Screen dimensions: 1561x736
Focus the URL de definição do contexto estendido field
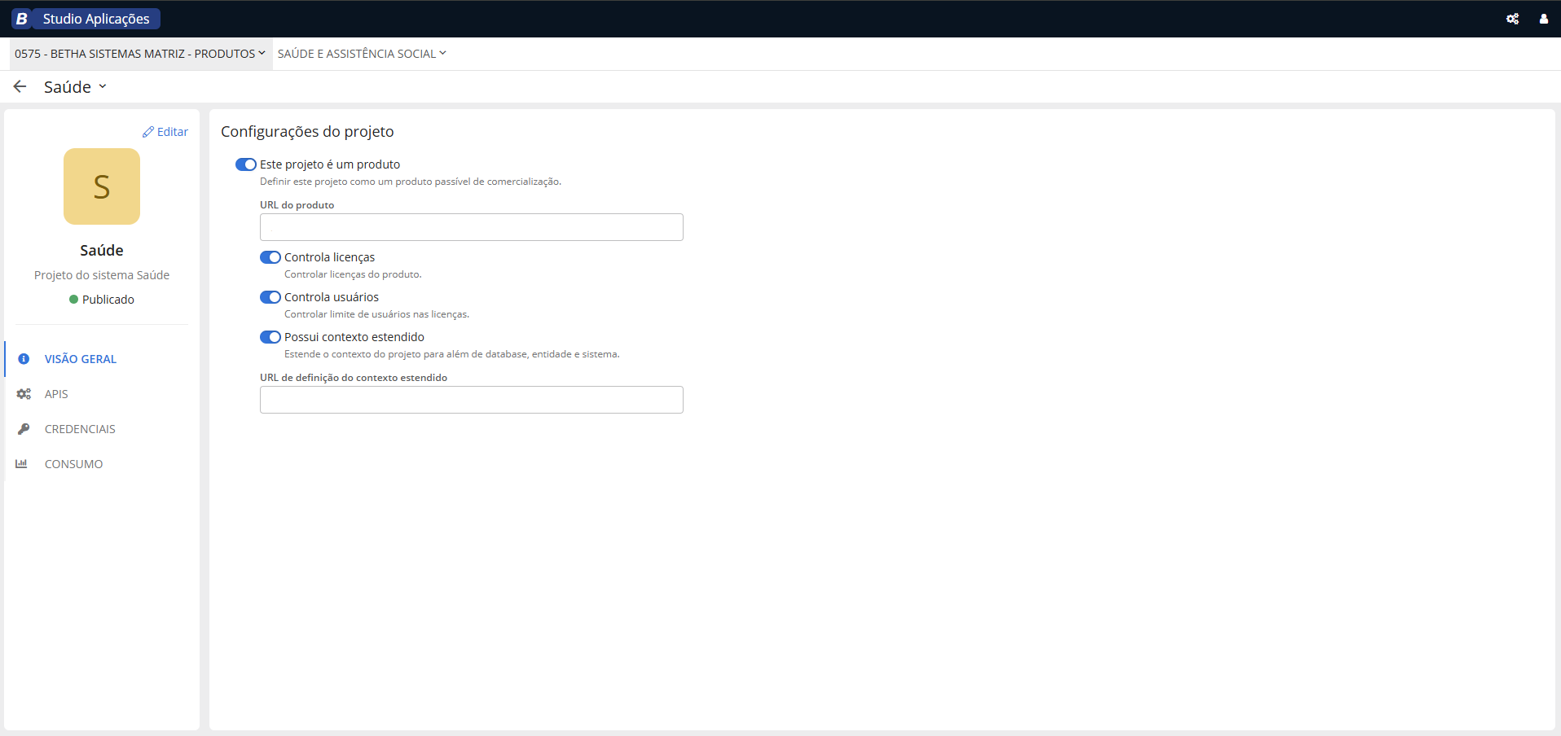(472, 400)
